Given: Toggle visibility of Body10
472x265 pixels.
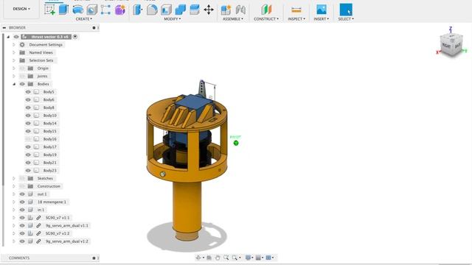Looking at the screenshot, I should point(28,116).
